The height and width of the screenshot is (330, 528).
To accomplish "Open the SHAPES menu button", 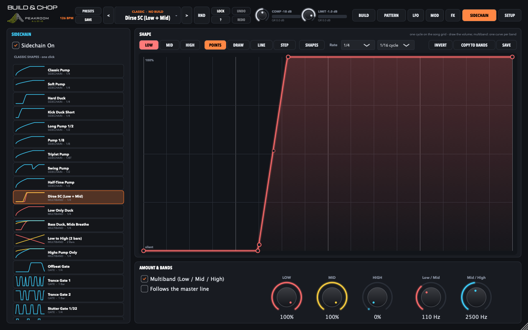I will coord(311,45).
